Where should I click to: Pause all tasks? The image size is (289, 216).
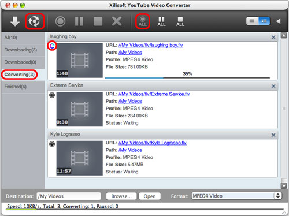(161, 21)
